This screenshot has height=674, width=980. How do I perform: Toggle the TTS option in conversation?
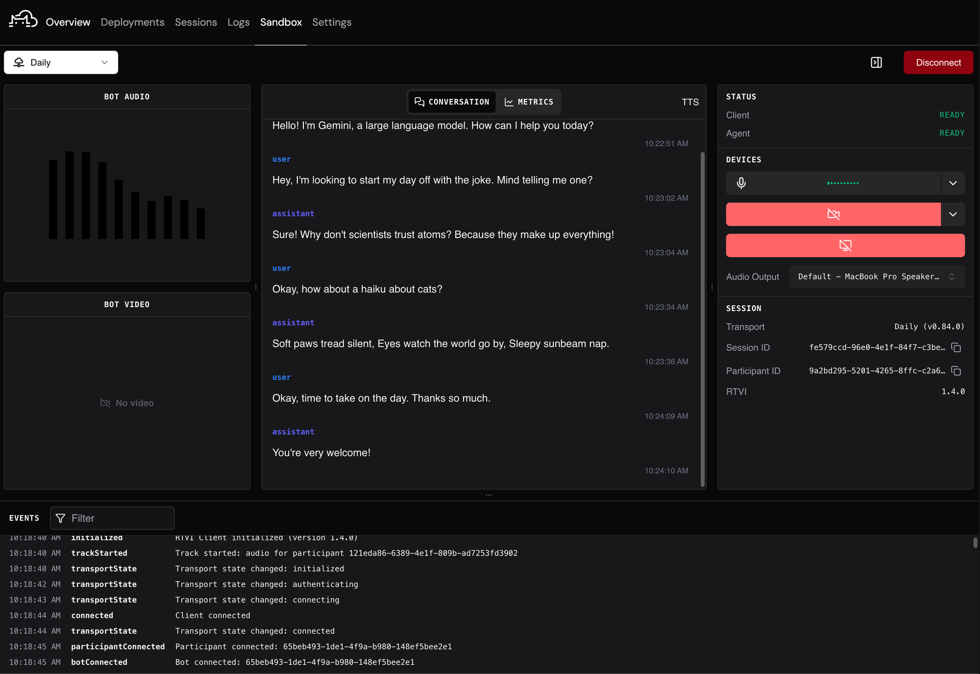tap(690, 102)
